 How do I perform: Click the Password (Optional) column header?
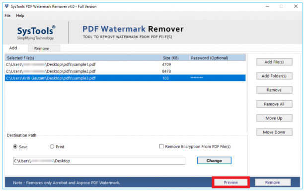coord(217,58)
